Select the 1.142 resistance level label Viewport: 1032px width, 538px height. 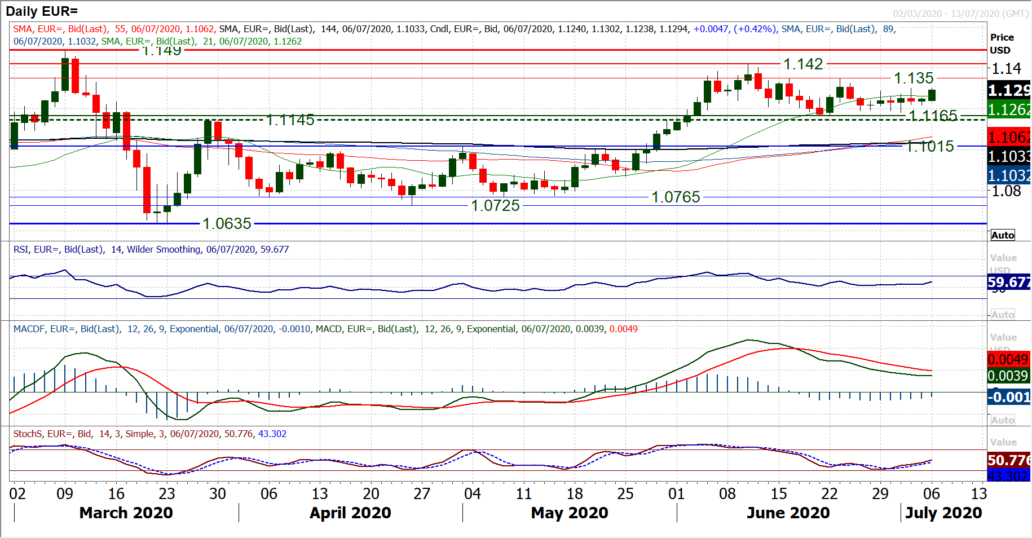[803, 64]
